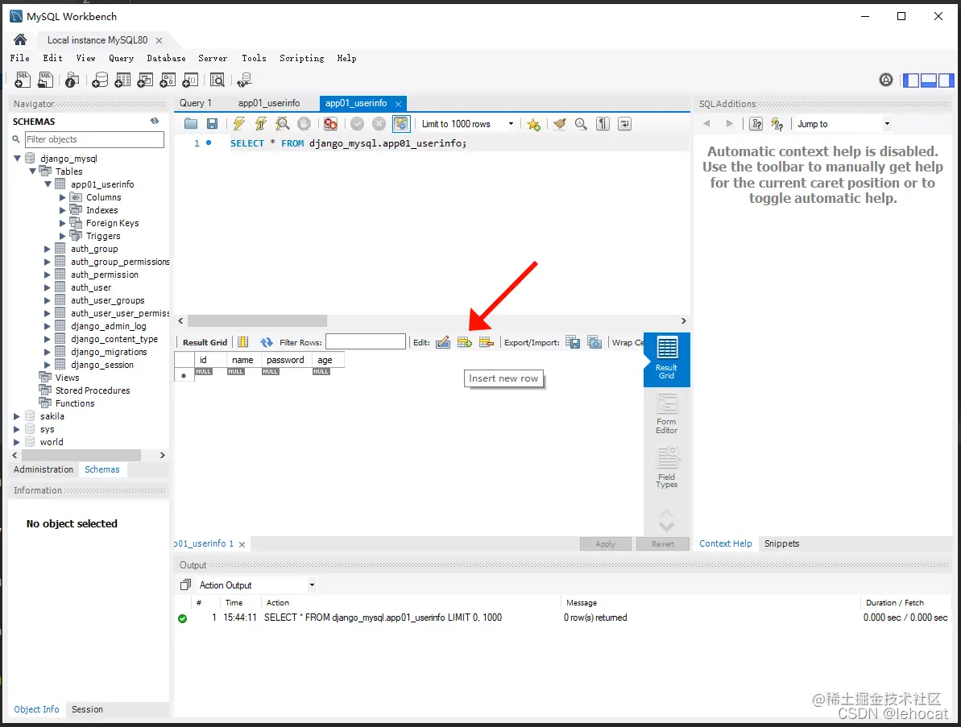Click Delete selected rows icon
This screenshot has width=961, height=727.
pyautogui.click(x=487, y=342)
